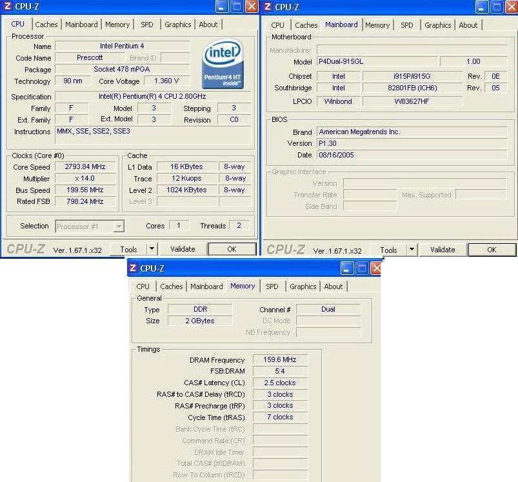Click the Level 2 cache value '1024 KBytes'

[x=186, y=190]
